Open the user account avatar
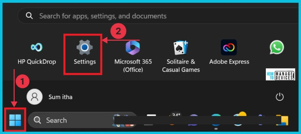Viewport: 301px width, 134px height. pos(35,97)
